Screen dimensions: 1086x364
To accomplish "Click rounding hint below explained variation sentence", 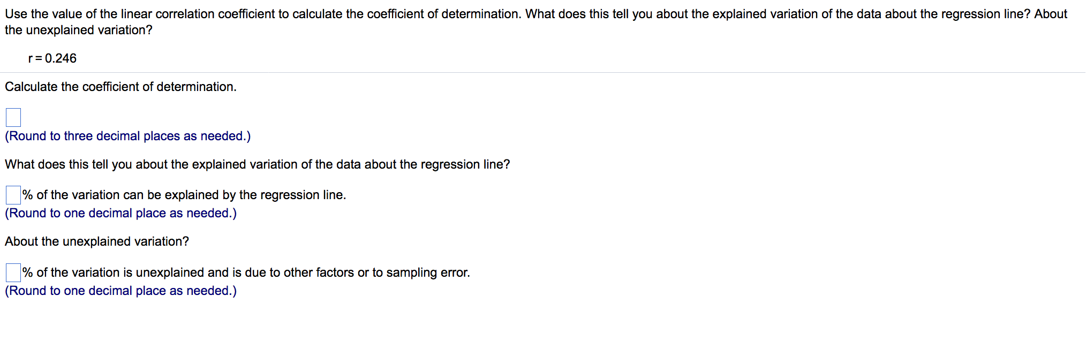I will pyautogui.click(x=120, y=213).
